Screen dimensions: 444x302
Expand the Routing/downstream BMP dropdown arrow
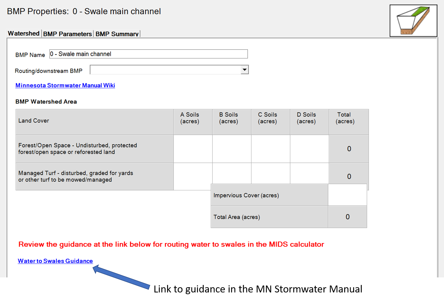click(x=245, y=70)
